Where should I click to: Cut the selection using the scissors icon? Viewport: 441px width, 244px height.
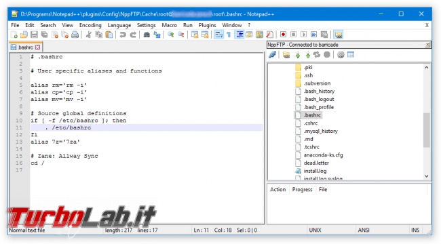point(88,35)
